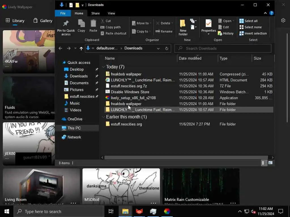
Task: Click Select none in ribbon
Action: tap(251, 27)
